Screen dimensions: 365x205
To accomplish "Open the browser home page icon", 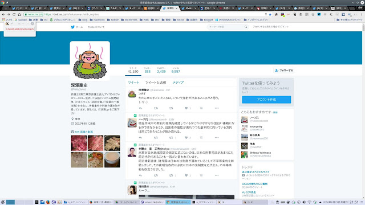I will [x=19, y=14].
